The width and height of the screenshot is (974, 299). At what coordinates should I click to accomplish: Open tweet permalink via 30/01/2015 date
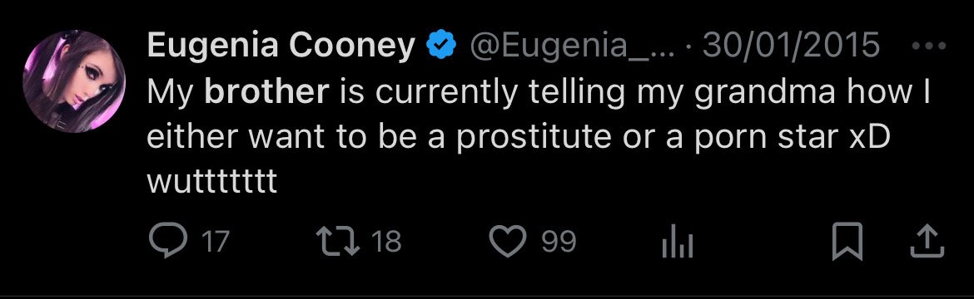point(791,47)
